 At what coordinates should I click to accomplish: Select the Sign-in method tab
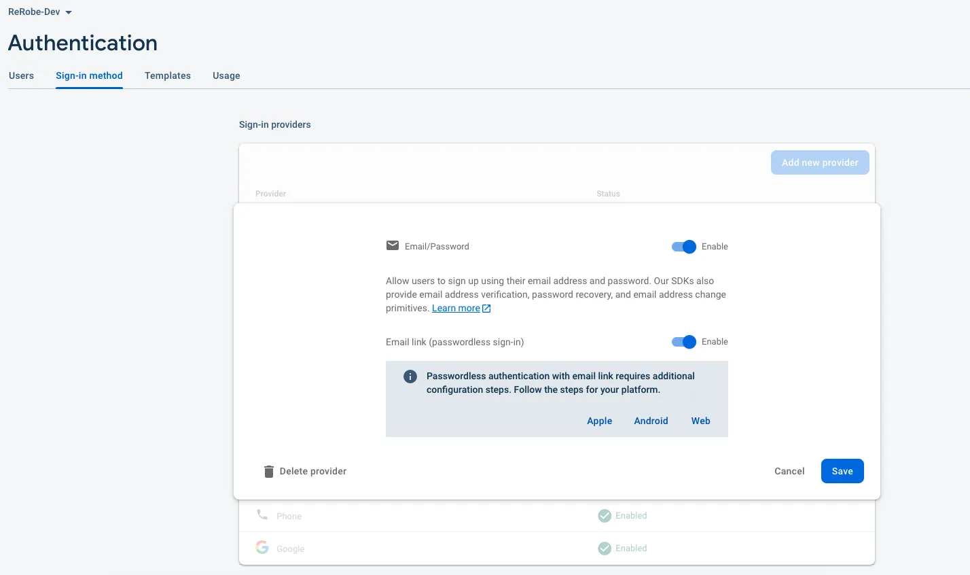(89, 75)
